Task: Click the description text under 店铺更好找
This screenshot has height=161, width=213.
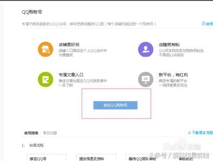Action: [x=83, y=53]
